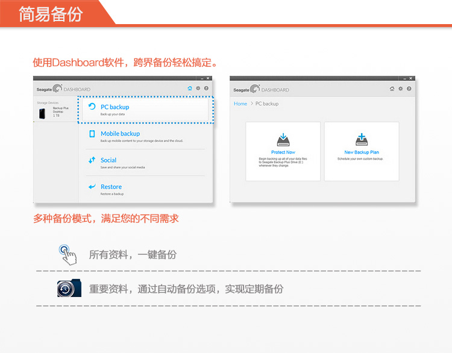
Task: Click the Seagate Dashboard logo in the main menu window
Action: tap(63, 89)
